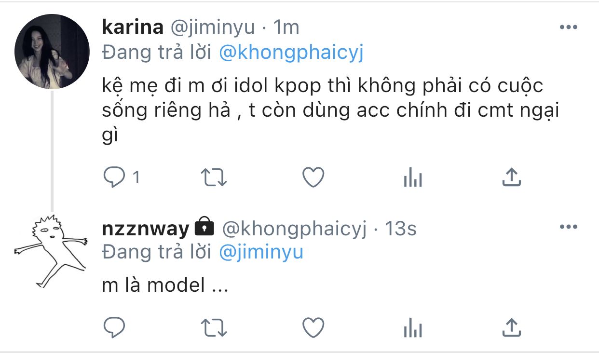Like karina's tweet about idol kpop
The height and width of the screenshot is (353, 599).
point(313,178)
